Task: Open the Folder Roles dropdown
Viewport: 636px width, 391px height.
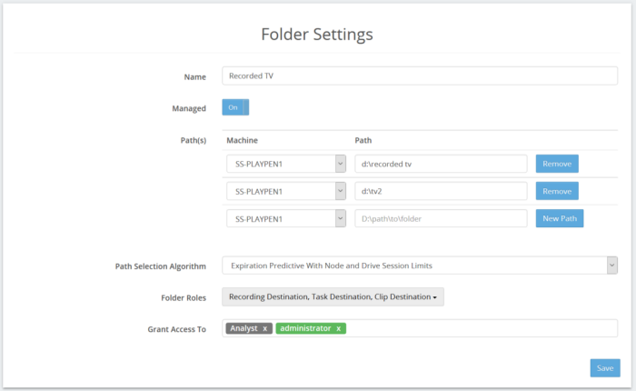Action: point(333,296)
